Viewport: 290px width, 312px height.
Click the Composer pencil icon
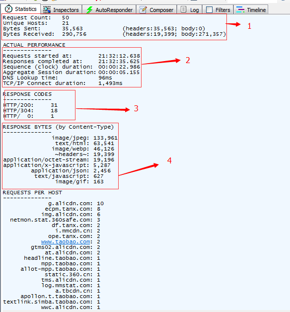point(143,9)
